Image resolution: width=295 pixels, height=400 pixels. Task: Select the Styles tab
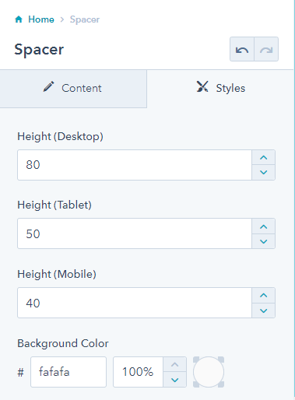coord(221,89)
